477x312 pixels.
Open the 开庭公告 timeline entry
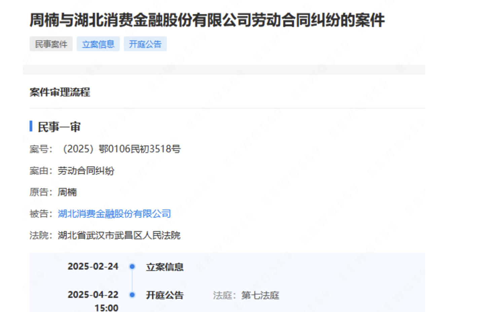point(164,295)
